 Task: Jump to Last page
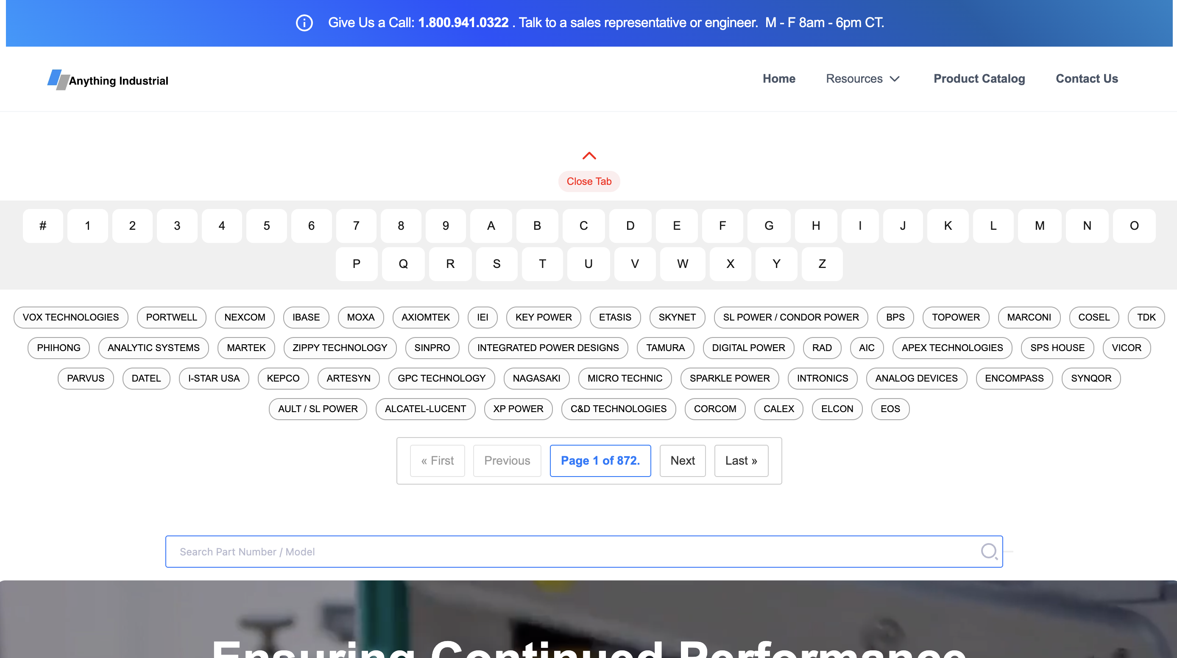(741, 460)
